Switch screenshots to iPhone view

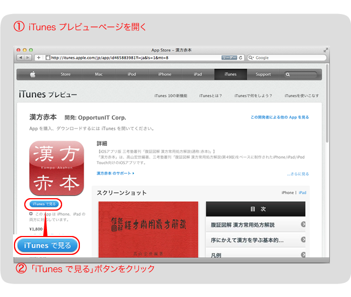coord(287,192)
